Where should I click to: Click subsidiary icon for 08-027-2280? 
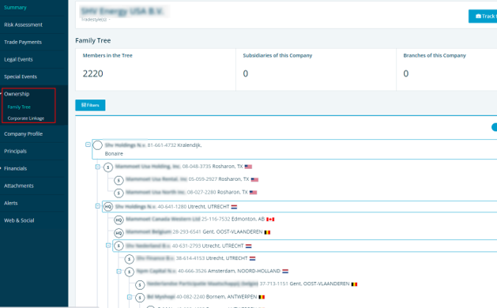click(119, 193)
